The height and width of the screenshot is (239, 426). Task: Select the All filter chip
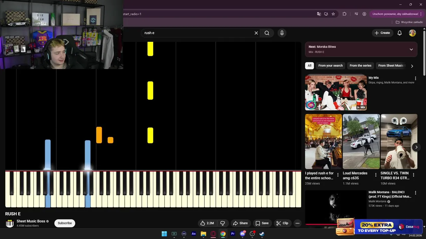tap(310, 66)
